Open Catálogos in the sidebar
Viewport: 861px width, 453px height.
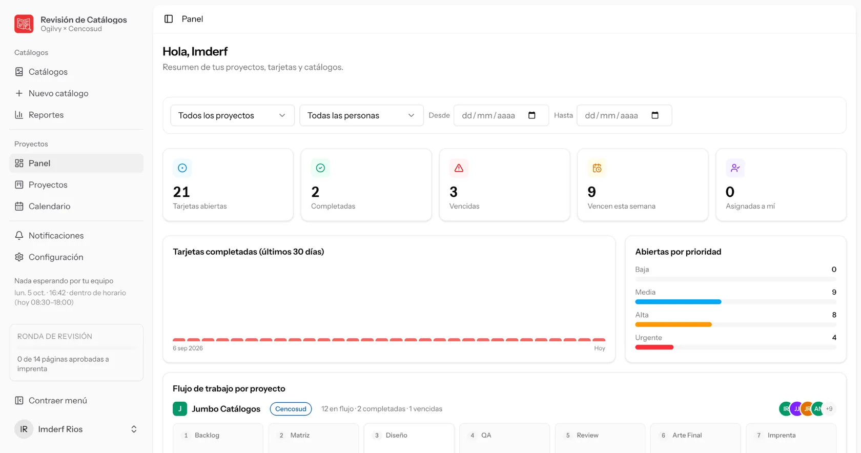(x=76, y=72)
